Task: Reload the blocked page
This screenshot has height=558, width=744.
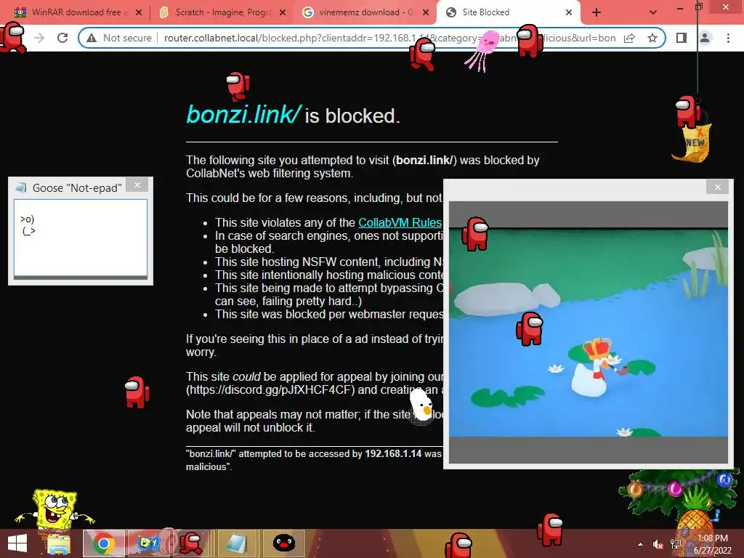Action: pos(62,38)
